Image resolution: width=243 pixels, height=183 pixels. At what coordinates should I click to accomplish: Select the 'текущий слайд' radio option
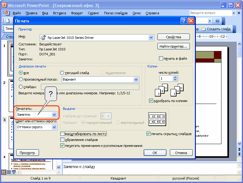coord(62,73)
